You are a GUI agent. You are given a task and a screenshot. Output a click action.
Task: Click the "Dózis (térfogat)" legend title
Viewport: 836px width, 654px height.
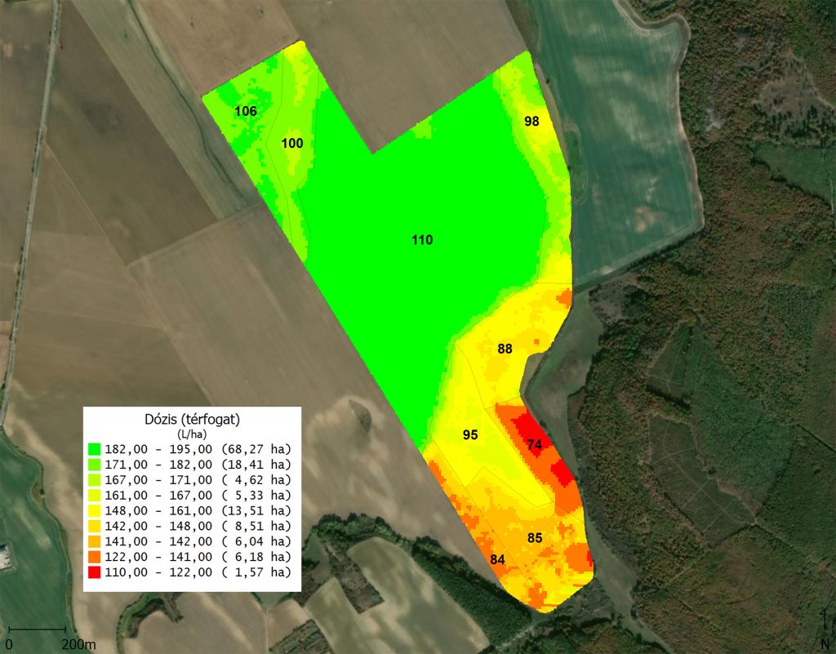pyautogui.click(x=192, y=419)
